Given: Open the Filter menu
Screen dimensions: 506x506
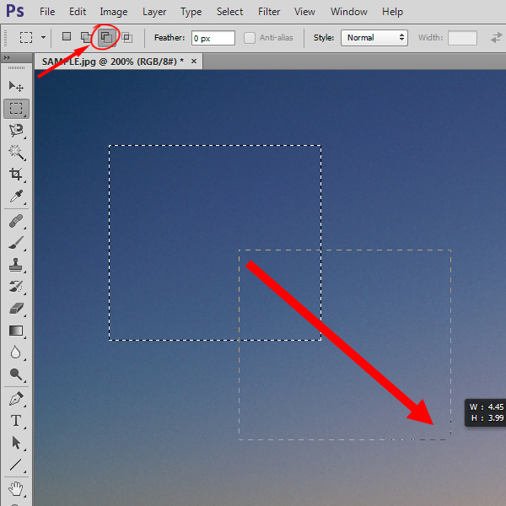Looking at the screenshot, I should point(269,12).
